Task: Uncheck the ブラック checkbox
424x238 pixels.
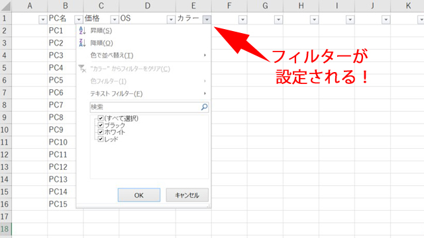Action: [101, 125]
